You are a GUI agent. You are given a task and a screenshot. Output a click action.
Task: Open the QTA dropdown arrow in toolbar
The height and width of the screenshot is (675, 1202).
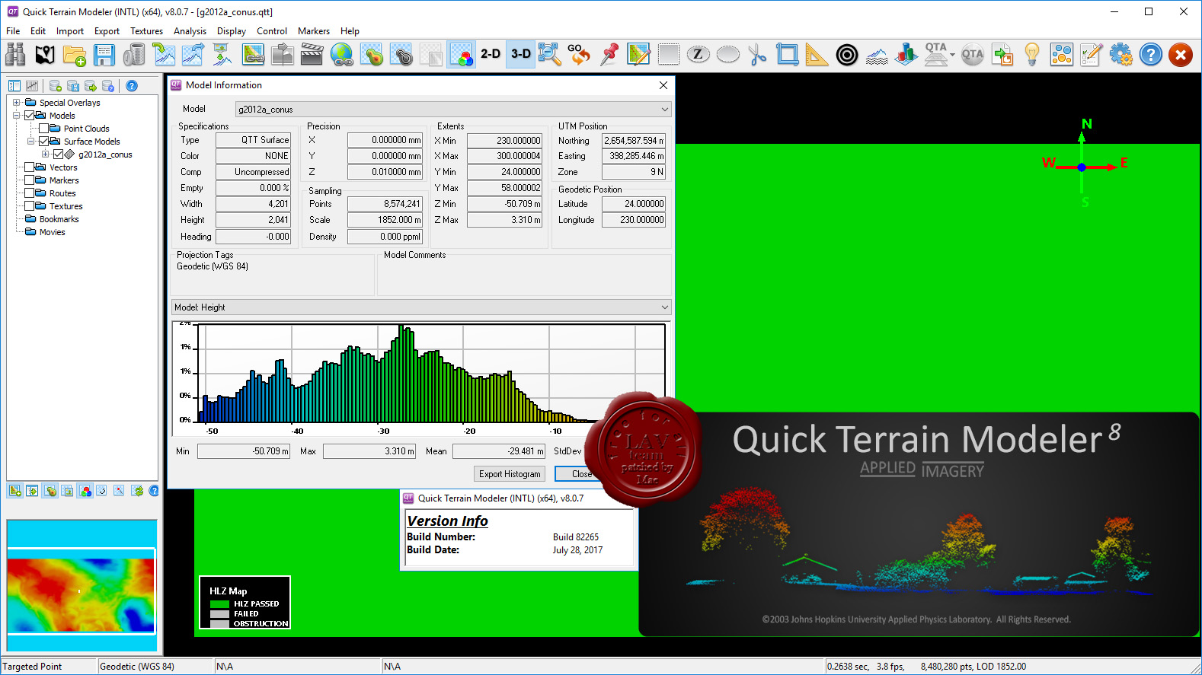[952, 55]
